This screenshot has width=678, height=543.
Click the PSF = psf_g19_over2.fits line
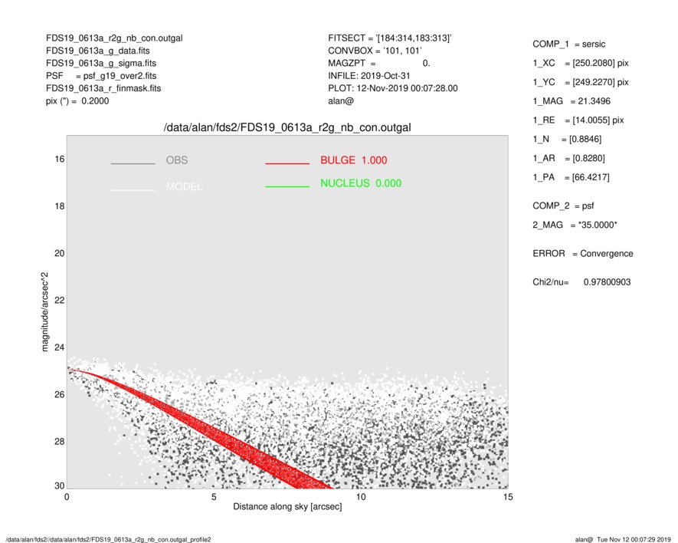(101, 76)
